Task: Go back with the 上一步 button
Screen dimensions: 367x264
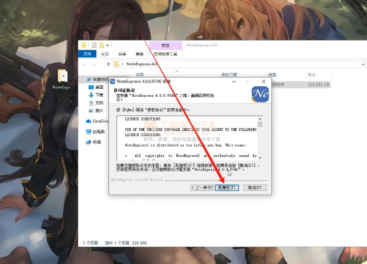Action: (202, 188)
